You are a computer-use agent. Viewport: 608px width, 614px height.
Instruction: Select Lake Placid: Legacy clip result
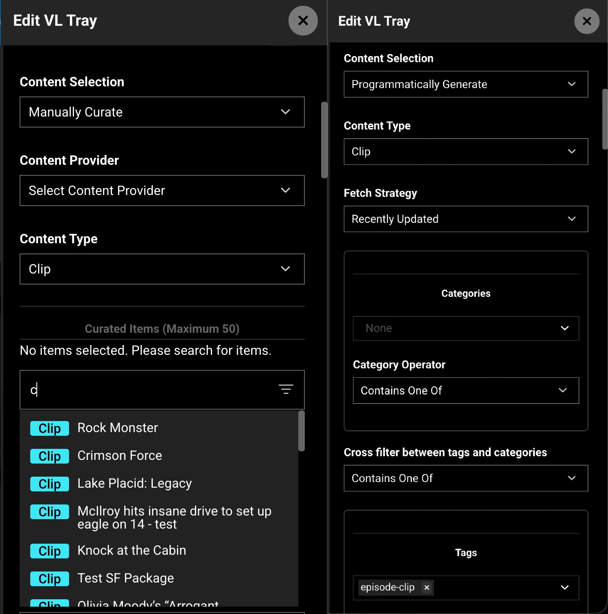click(159, 484)
